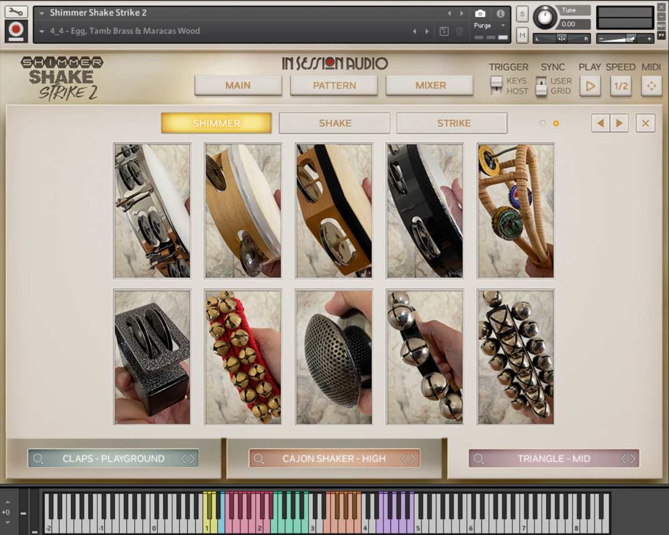Go to the next instrument with the right arrow

pos(462,13)
